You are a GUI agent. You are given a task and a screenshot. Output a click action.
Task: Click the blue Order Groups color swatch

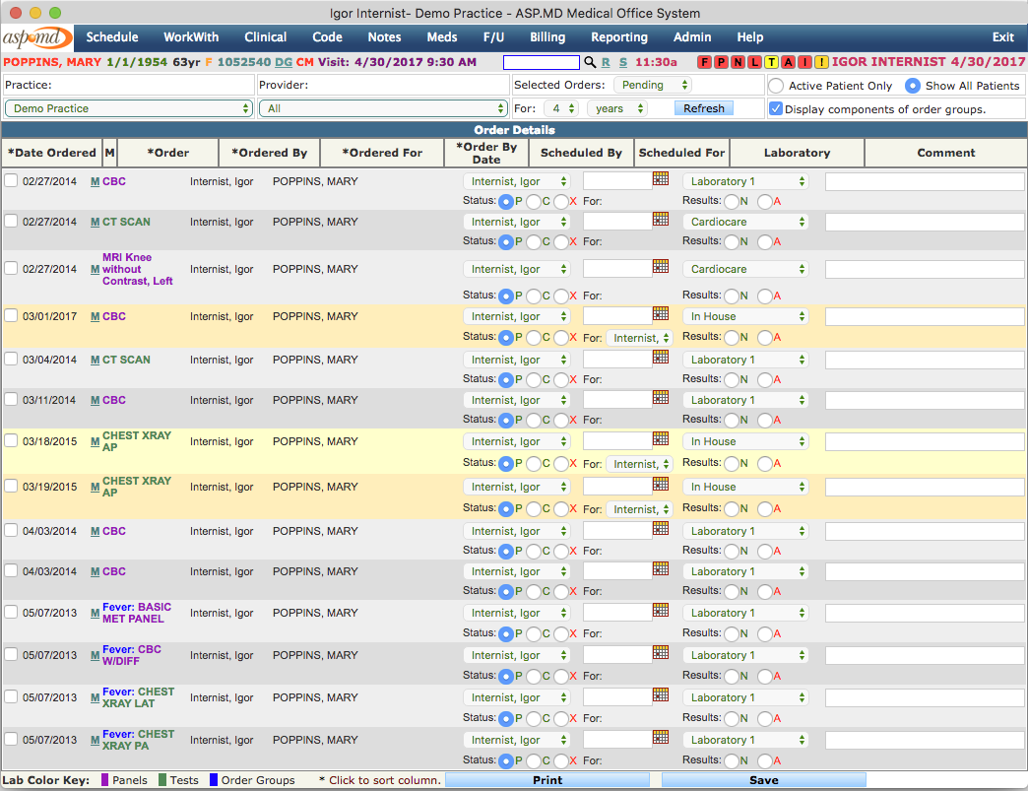point(214,780)
